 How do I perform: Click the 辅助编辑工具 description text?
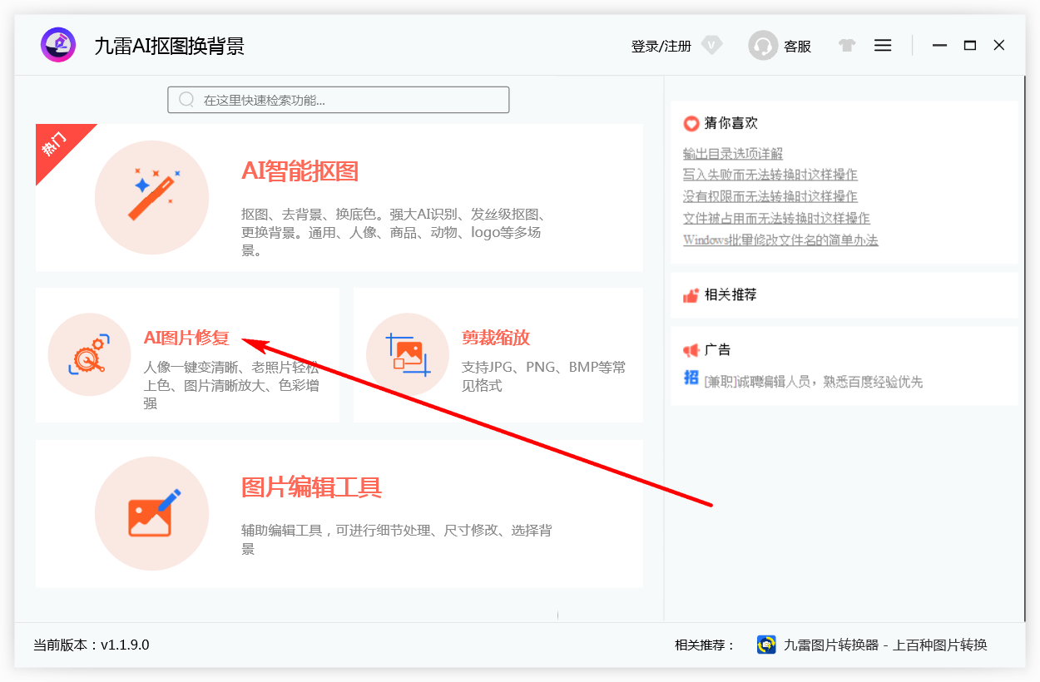click(397, 539)
